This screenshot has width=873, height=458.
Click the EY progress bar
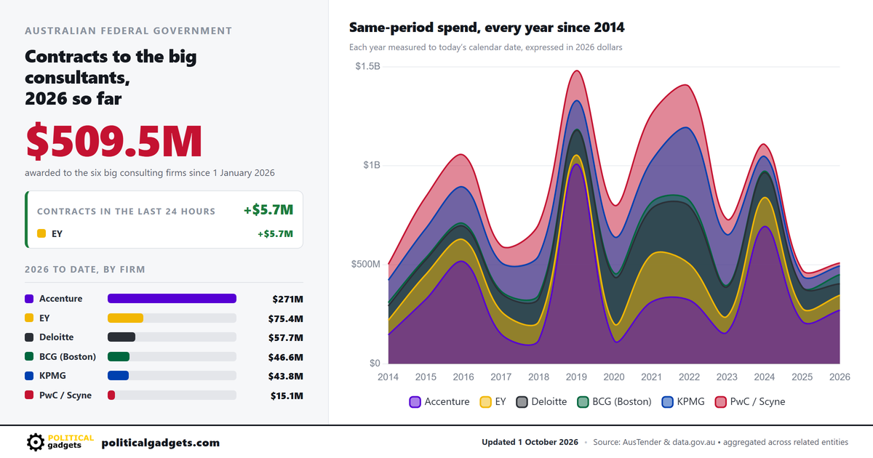tap(172, 318)
